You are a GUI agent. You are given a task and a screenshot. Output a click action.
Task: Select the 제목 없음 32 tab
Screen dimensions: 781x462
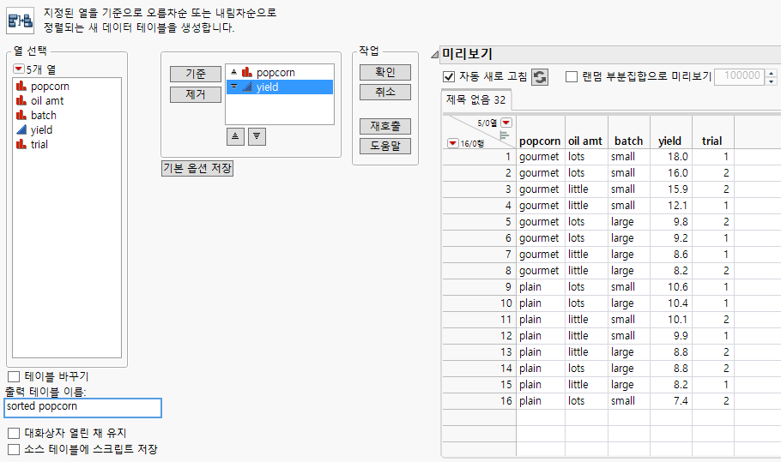(x=475, y=99)
